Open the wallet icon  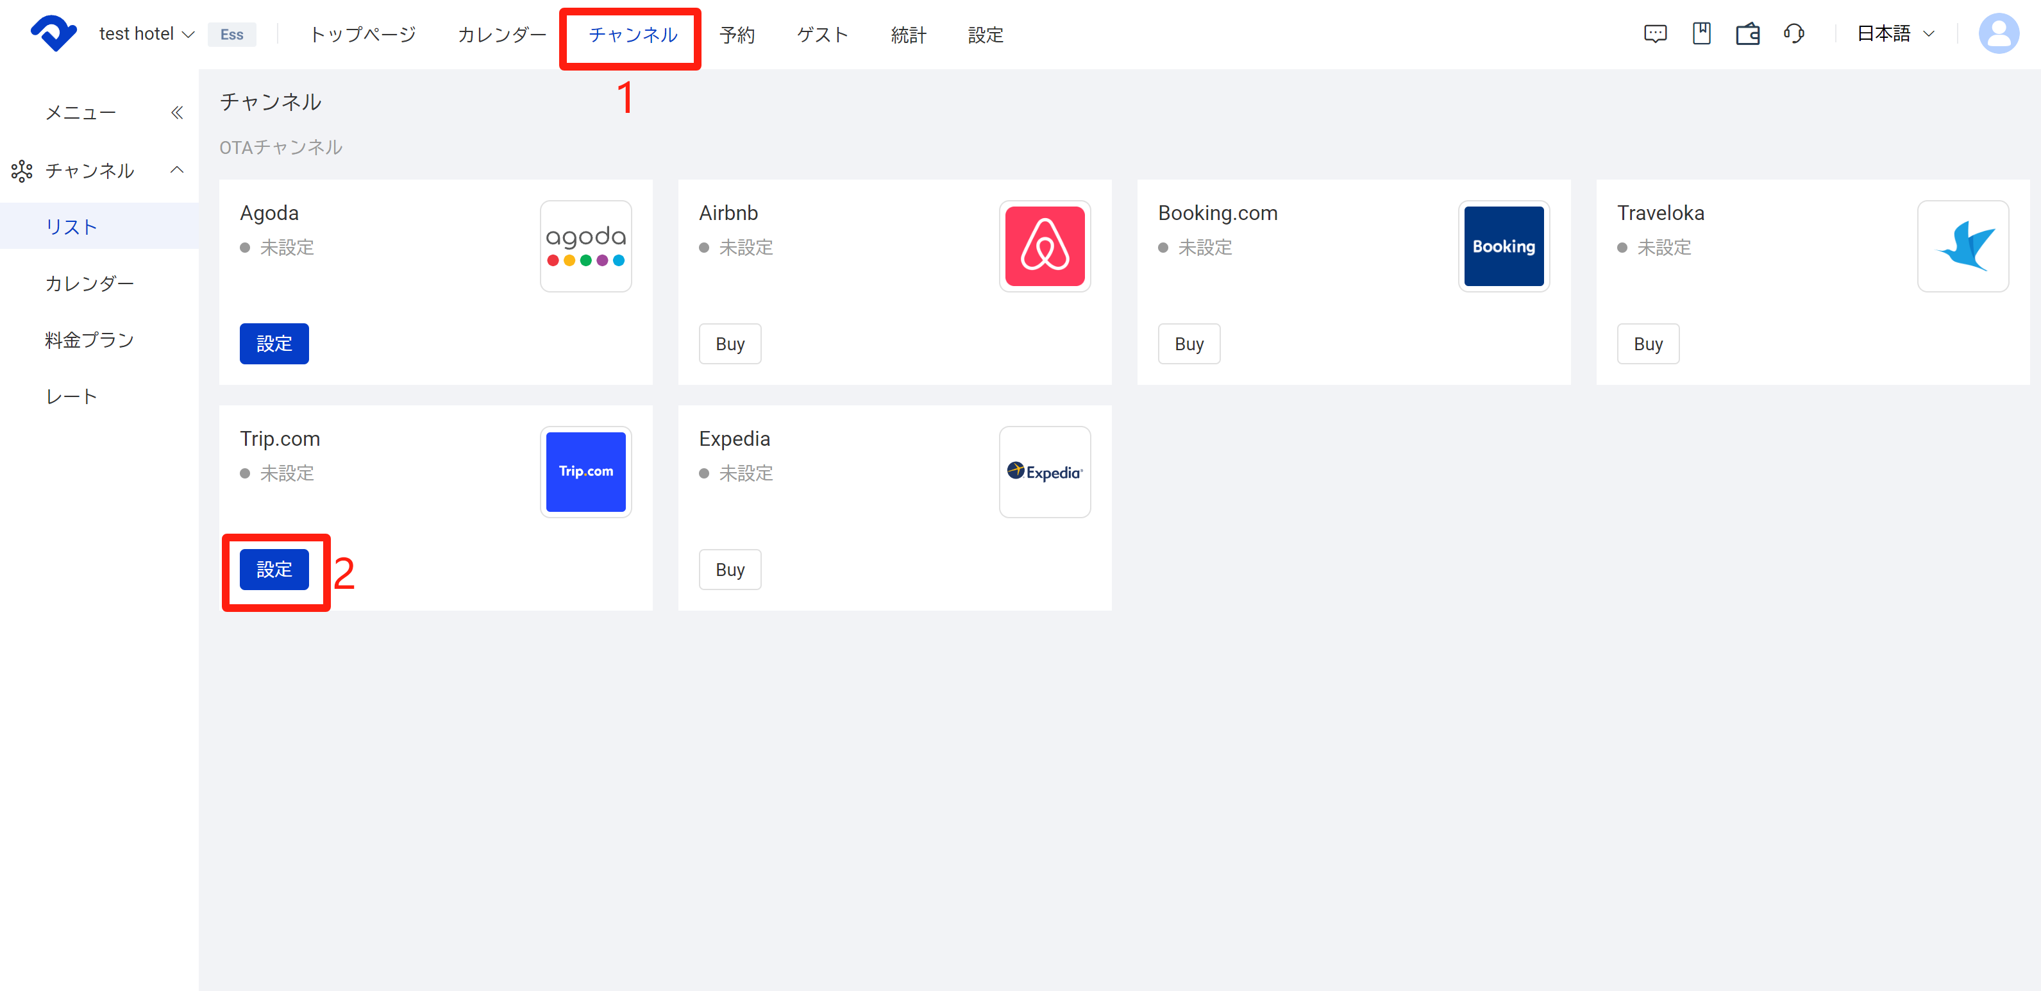(x=1747, y=33)
